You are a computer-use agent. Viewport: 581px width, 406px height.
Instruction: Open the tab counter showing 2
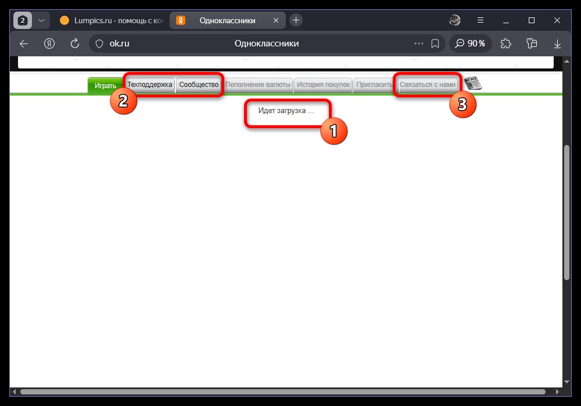pos(23,20)
